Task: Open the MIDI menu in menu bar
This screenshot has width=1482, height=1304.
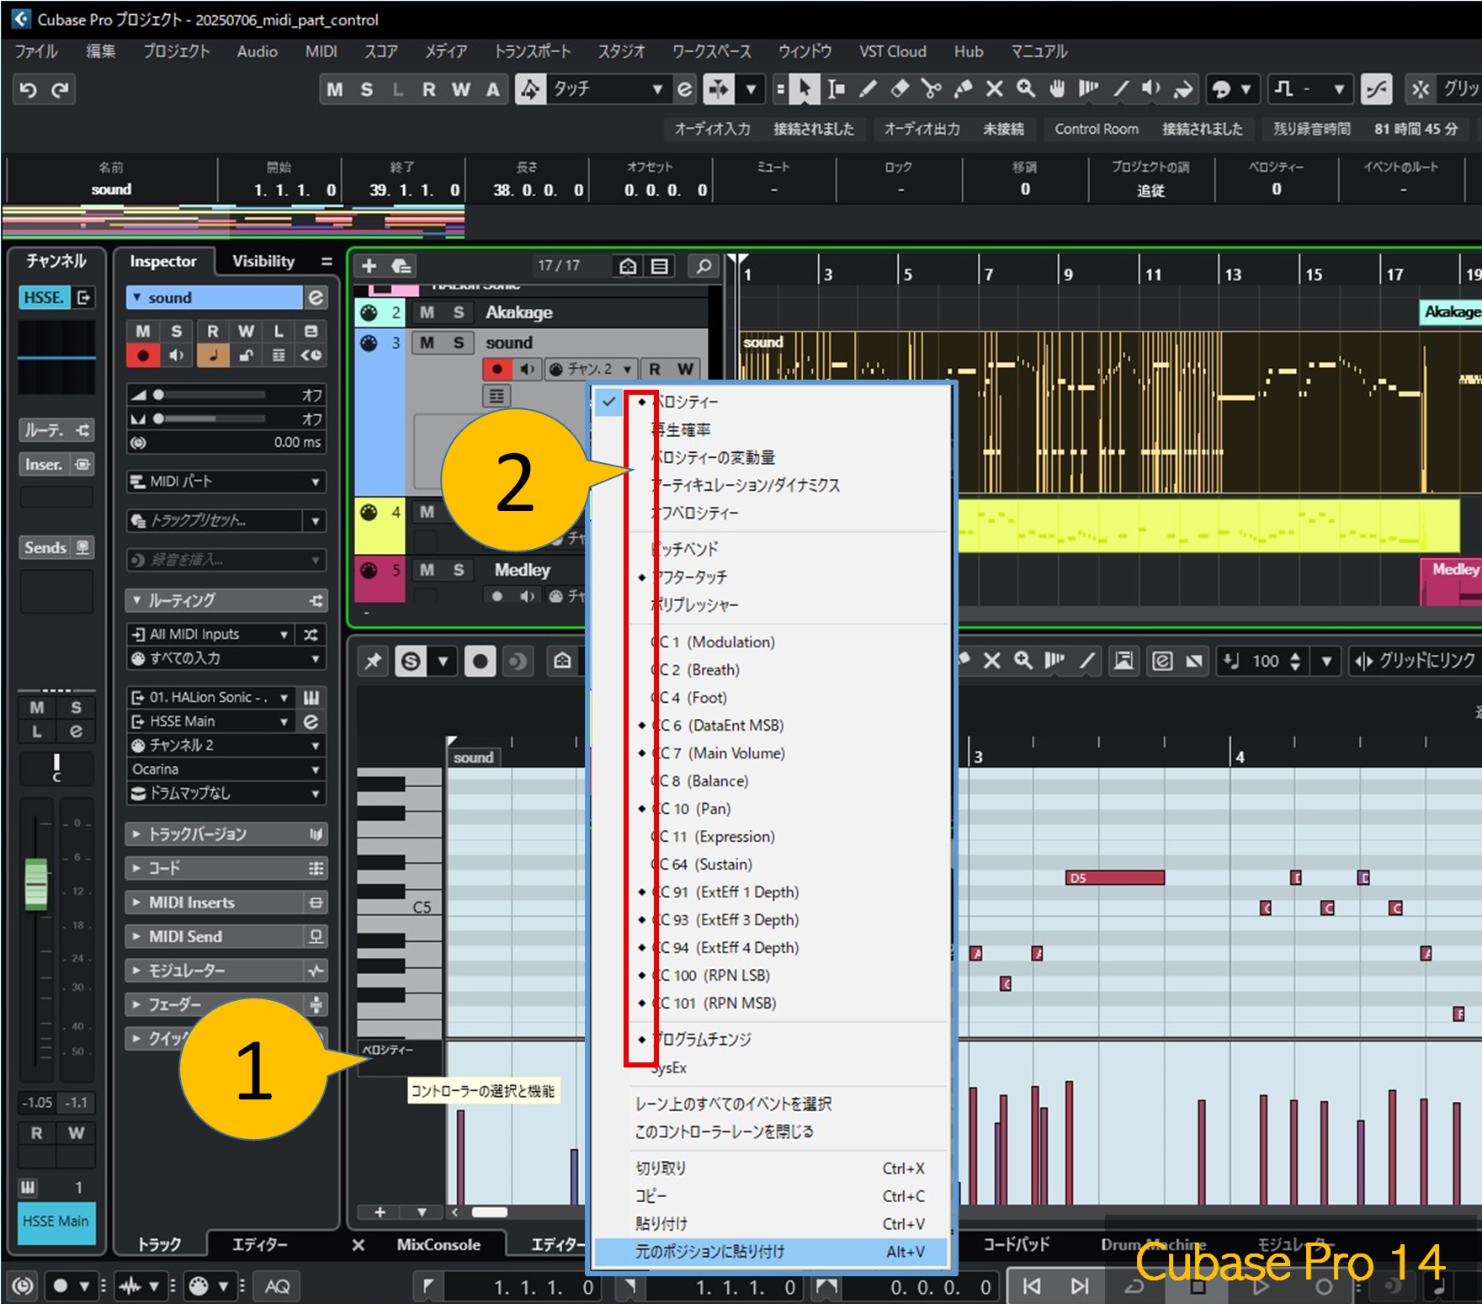Action: (321, 51)
